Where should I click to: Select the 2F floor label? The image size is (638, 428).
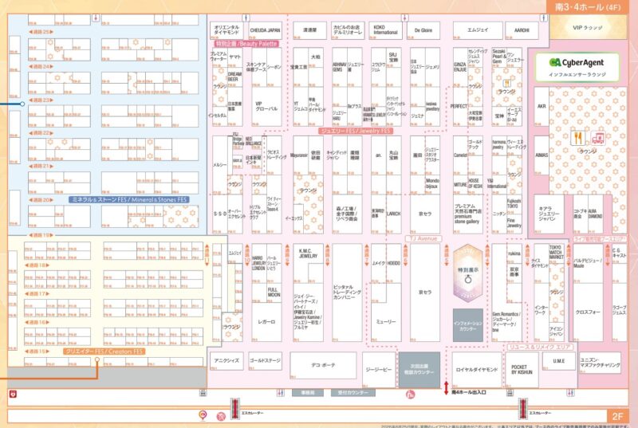(x=617, y=416)
